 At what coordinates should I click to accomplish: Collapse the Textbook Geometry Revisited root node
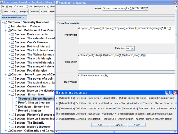(x=2, y=22)
